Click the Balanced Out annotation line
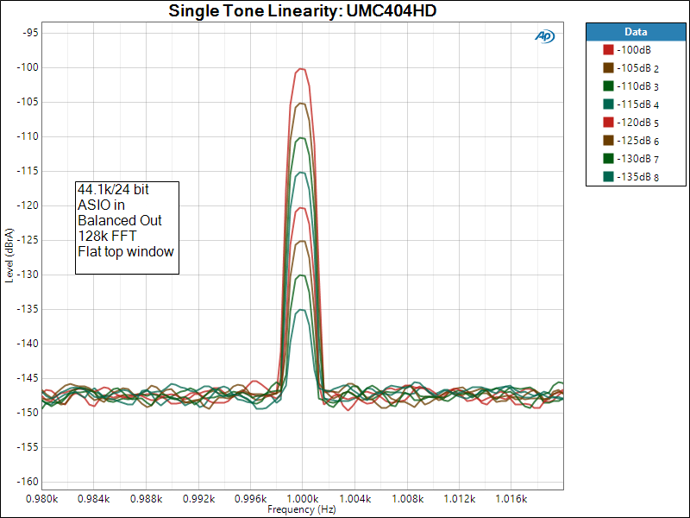The image size is (690, 518). click(x=120, y=220)
